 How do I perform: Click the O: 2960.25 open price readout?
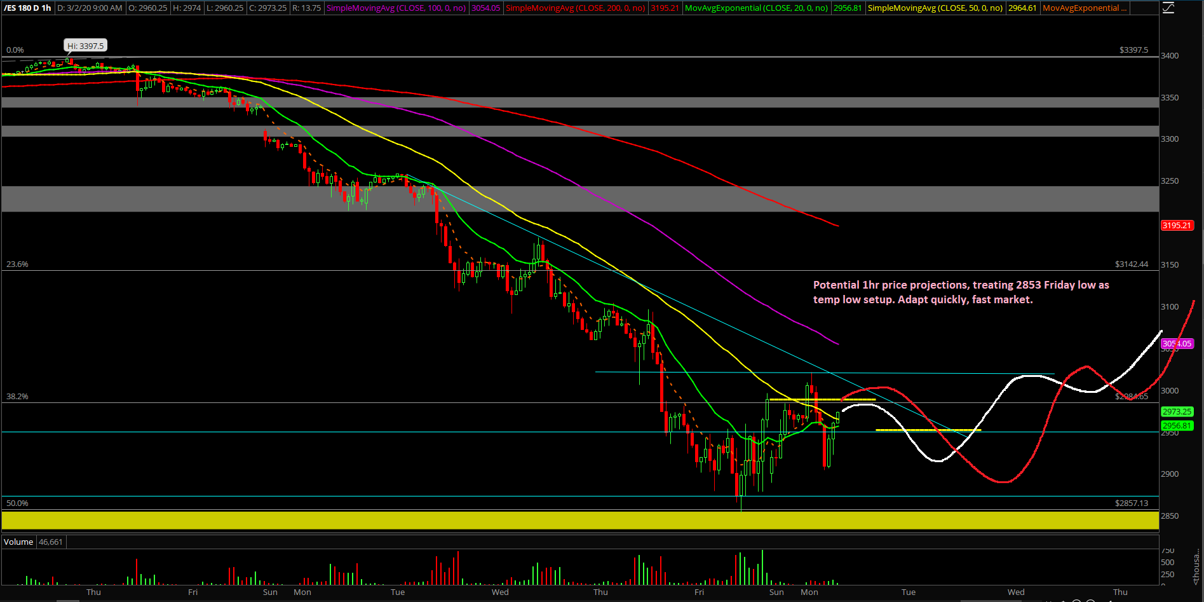tap(147, 8)
